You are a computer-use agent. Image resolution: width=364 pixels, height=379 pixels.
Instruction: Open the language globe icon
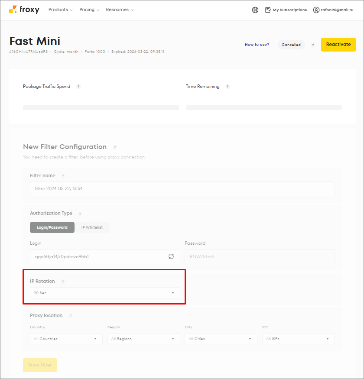tap(255, 10)
